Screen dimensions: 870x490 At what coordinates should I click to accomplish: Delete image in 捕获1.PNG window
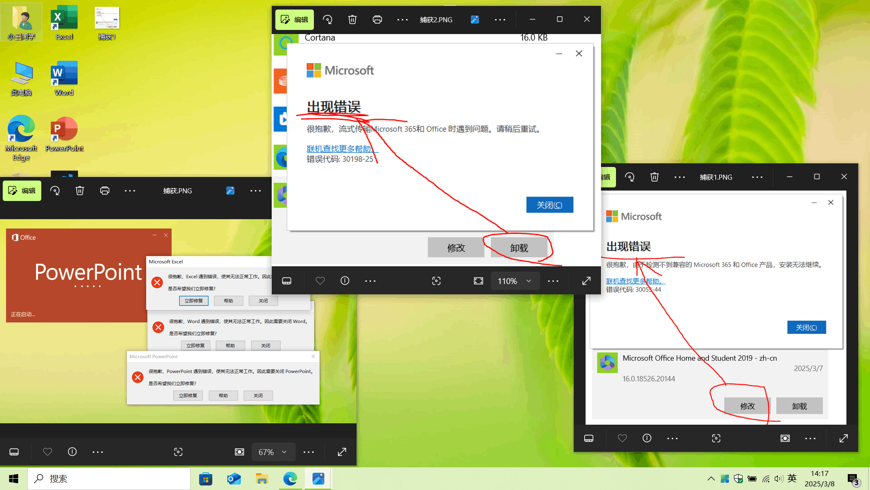click(655, 177)
